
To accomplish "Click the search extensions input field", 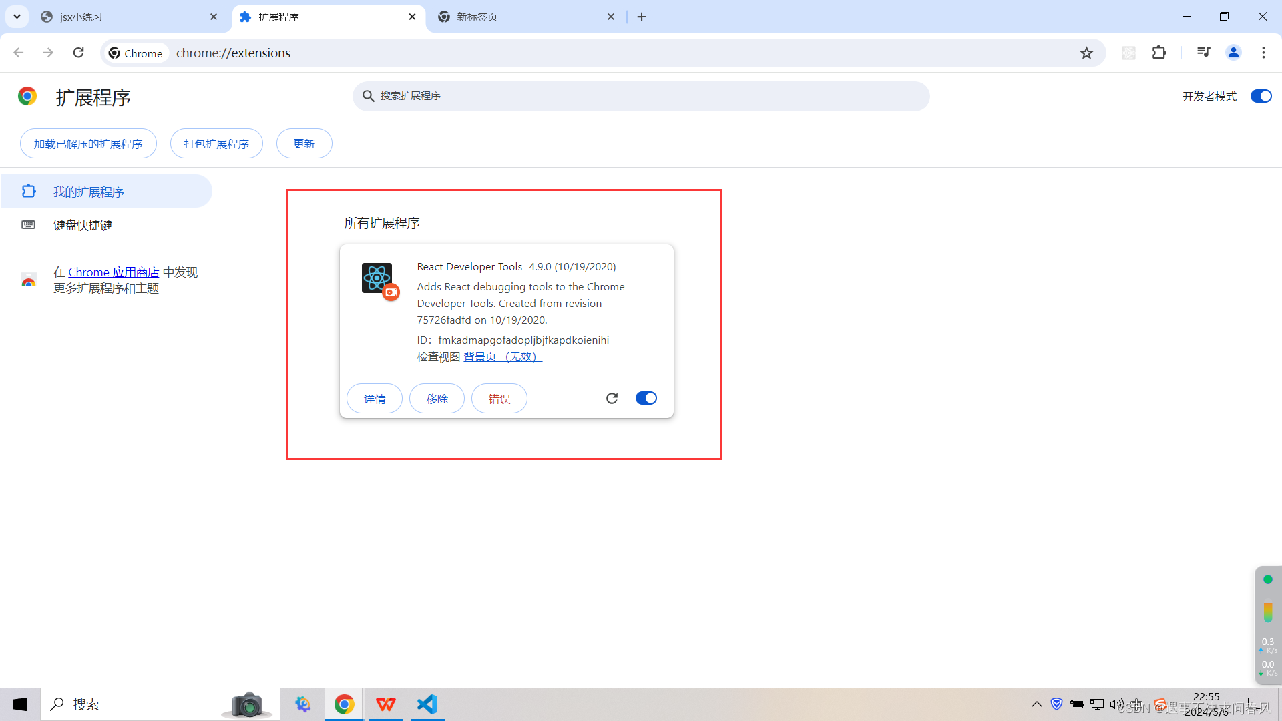I will pos(641,95).
